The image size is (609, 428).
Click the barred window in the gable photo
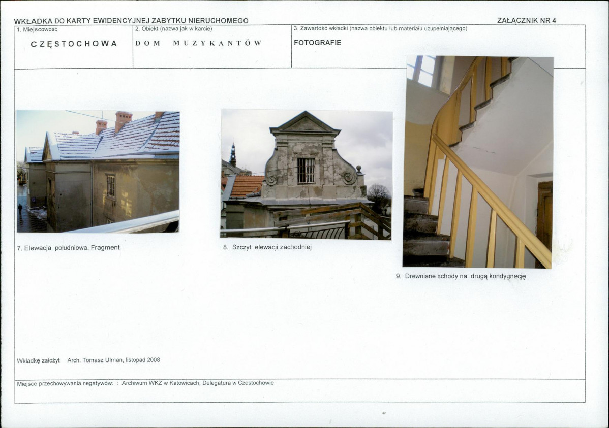click(x=306, y=171)
